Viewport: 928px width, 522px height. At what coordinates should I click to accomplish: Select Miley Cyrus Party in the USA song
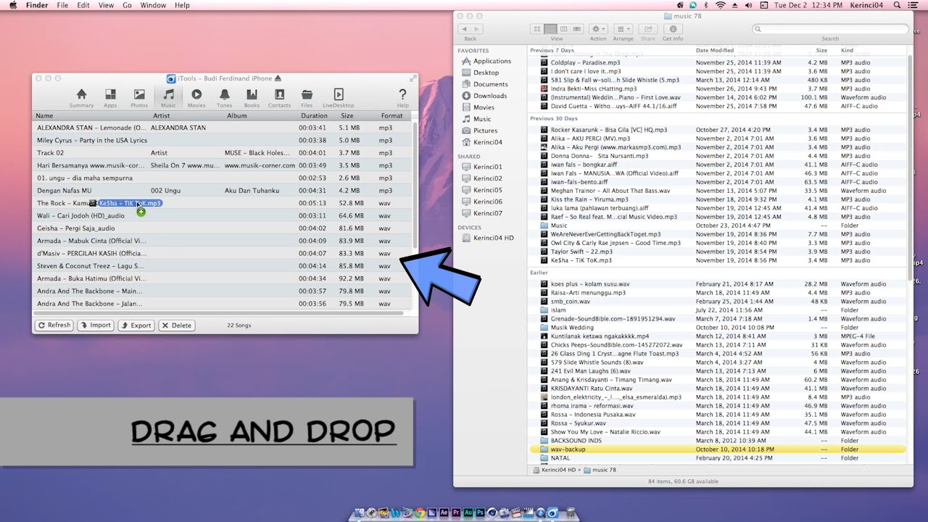tap(222, 140)
